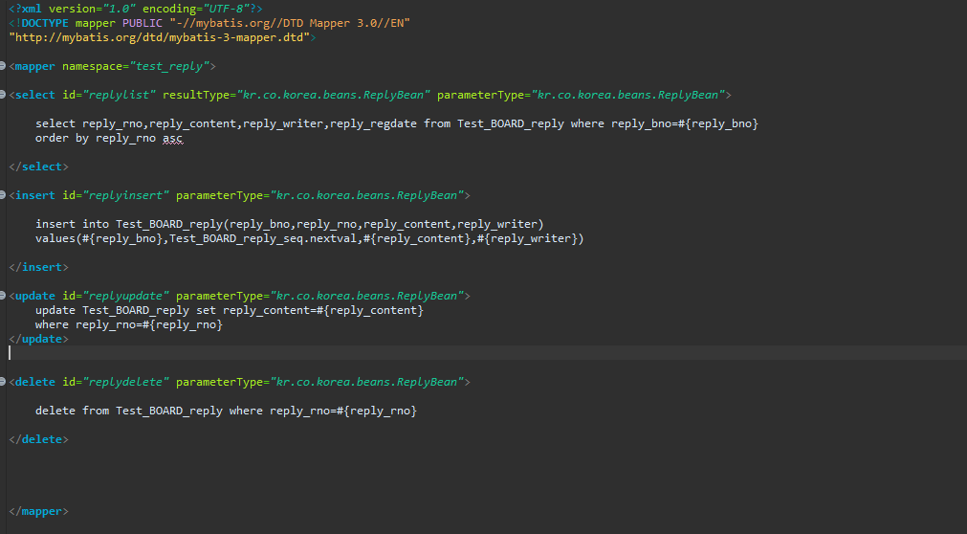Click "Test_BOARD_reply_seq.nextval" in the values line
This screenshot has width=967, height=534.
(x=263, y=238)
